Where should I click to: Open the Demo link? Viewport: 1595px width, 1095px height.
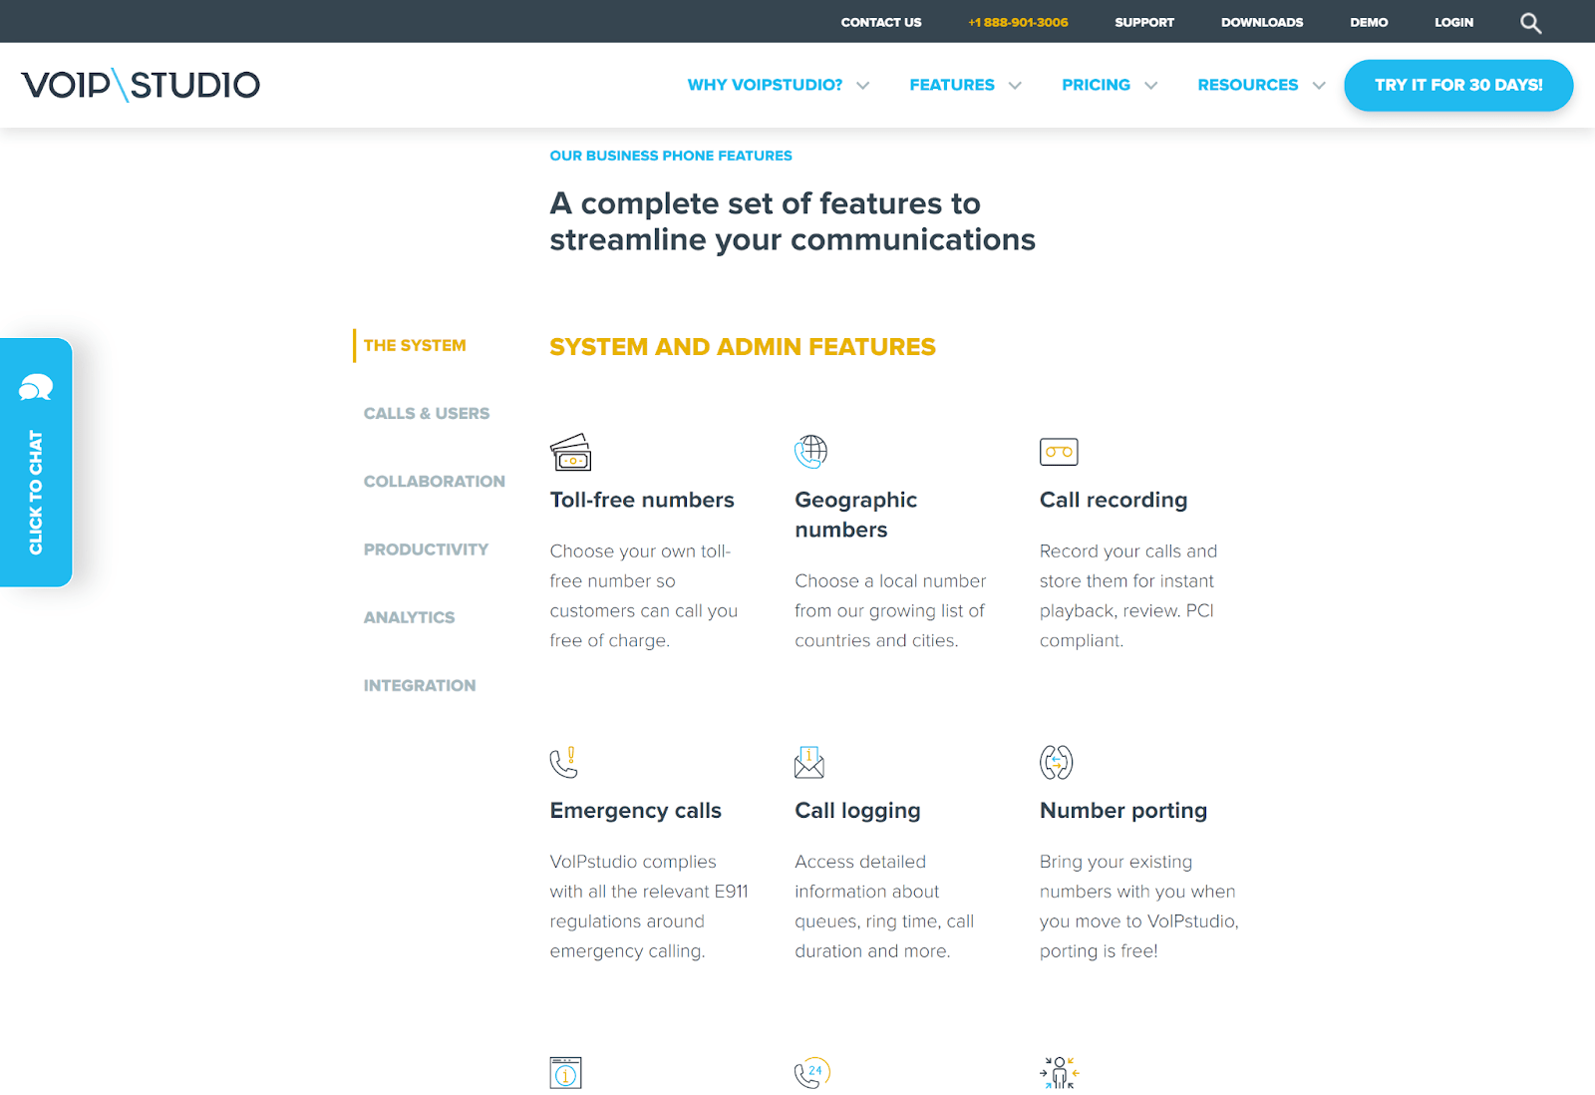(1369, 22)
